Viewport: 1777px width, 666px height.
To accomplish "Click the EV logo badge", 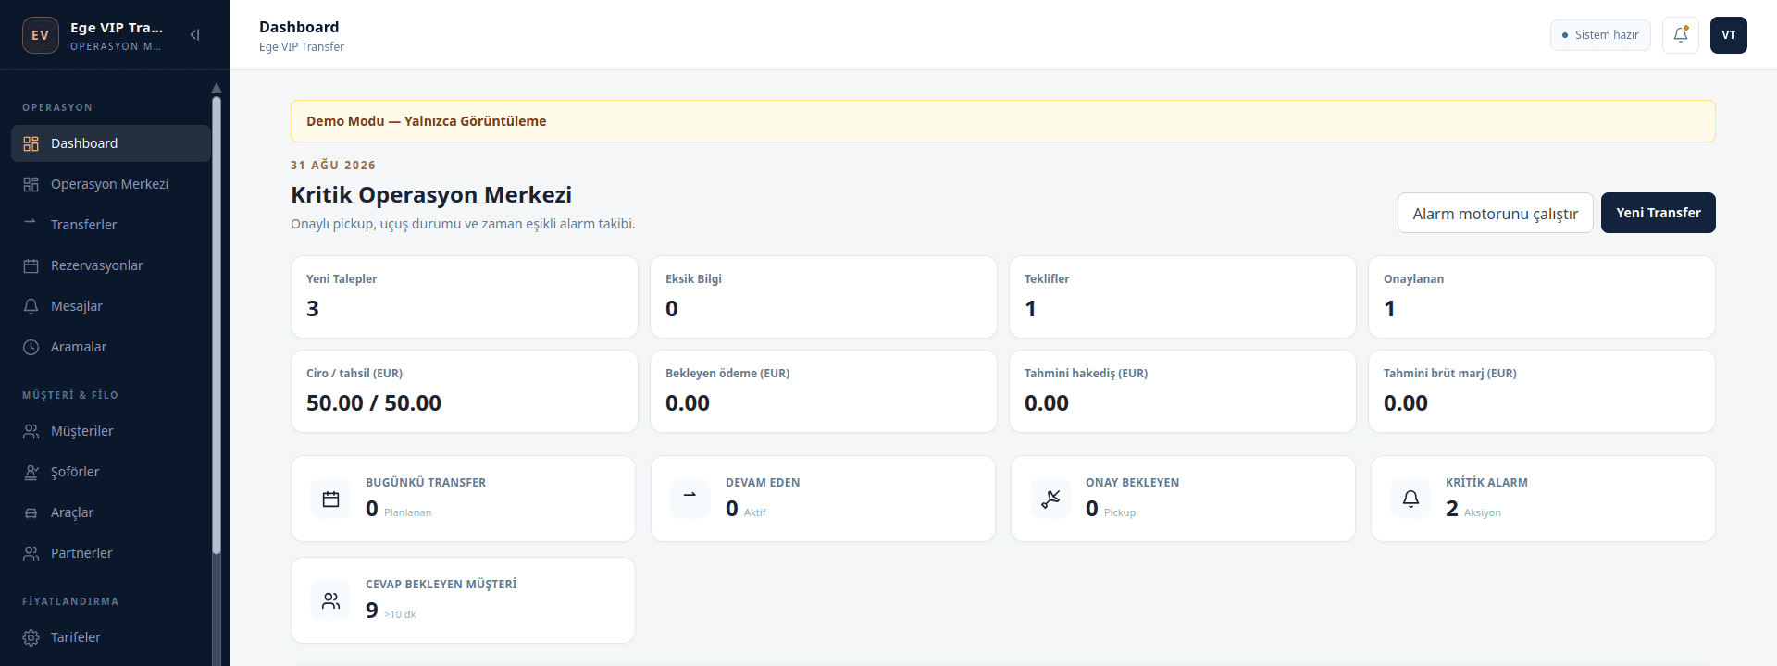I will click(41, 35).
